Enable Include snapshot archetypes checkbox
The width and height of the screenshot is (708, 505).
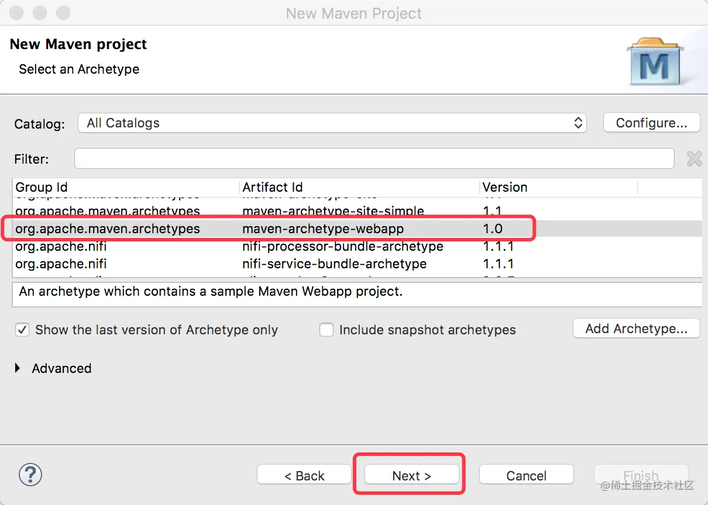tap(326, 330)
